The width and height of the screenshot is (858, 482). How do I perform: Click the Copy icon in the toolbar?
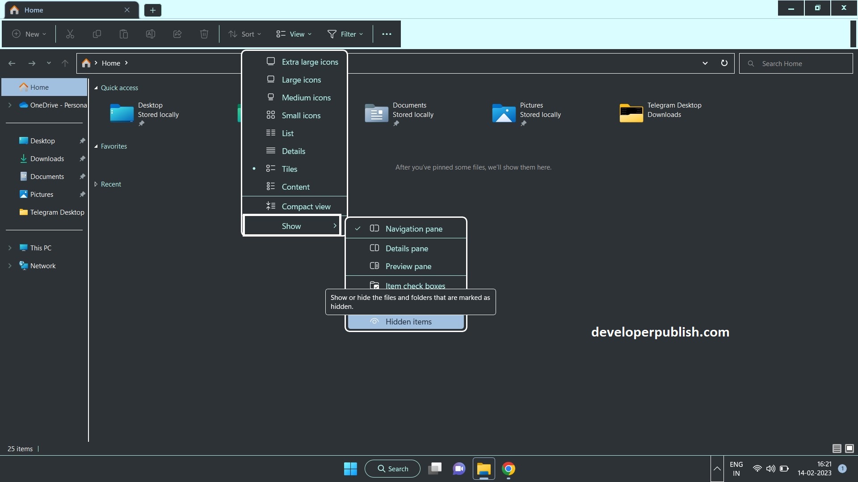pos(97,34)
